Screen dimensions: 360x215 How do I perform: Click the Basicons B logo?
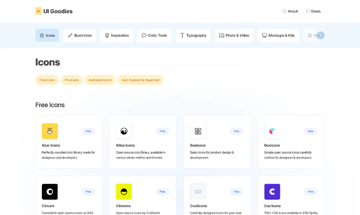[x=198, y=131]
